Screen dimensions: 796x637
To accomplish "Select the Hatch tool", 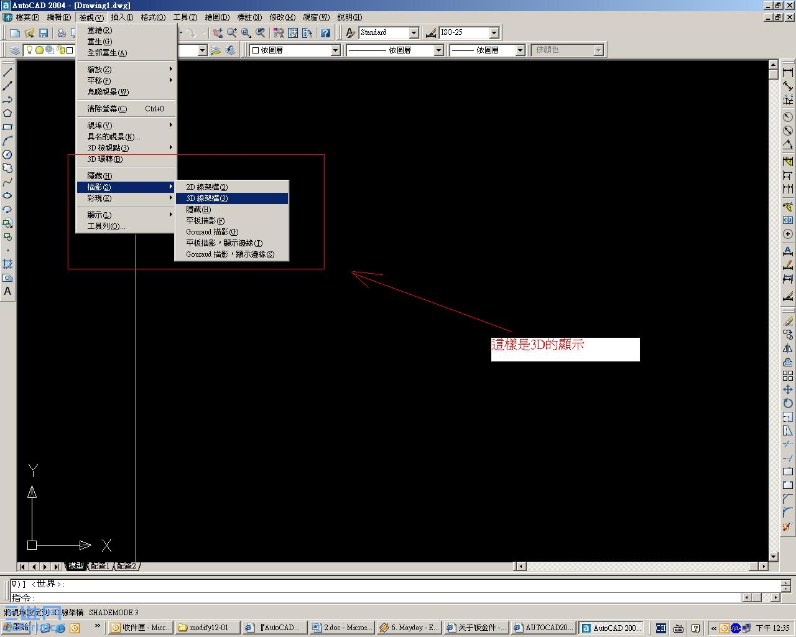I will 7,264.
